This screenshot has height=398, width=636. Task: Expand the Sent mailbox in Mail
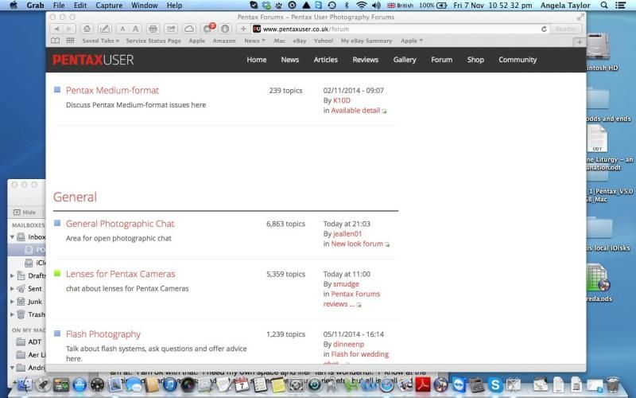pyautogui.click(x=12, y=289)
